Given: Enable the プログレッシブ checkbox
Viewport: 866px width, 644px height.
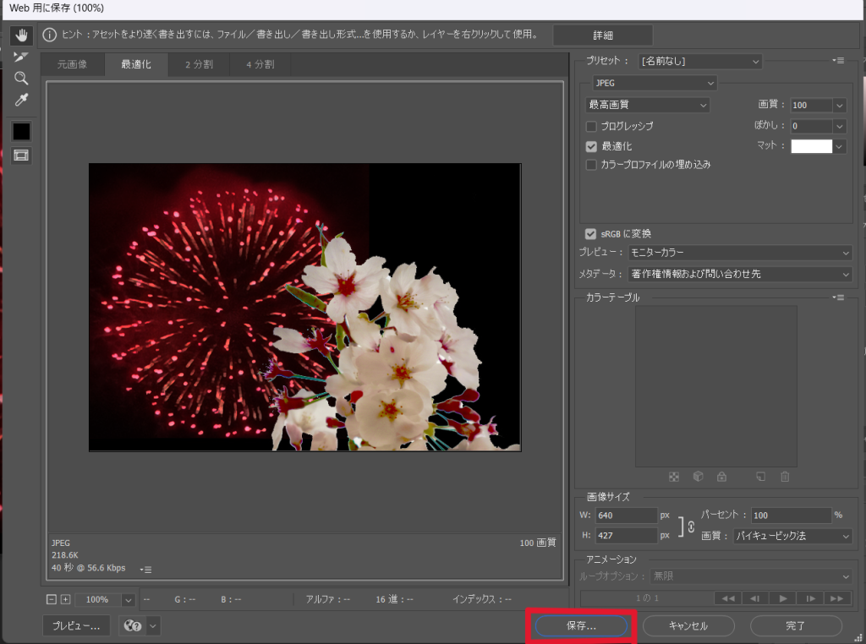Looking at the screenshot, I should [x=592, y=126].
